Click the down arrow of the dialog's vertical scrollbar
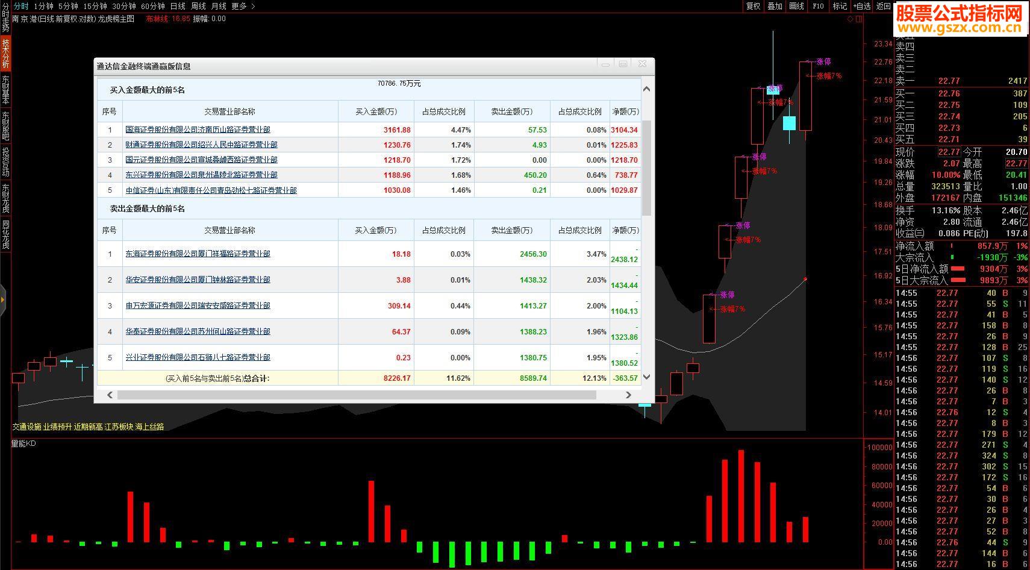This screenshot has width=1030, height=570. click(x=646, y=377)
